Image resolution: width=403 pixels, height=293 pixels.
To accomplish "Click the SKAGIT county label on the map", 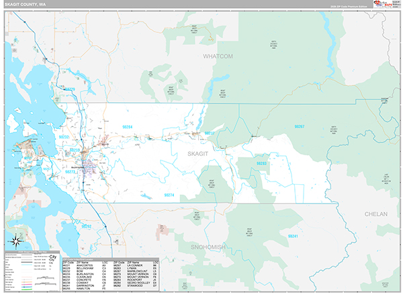I will pos(197,154).
